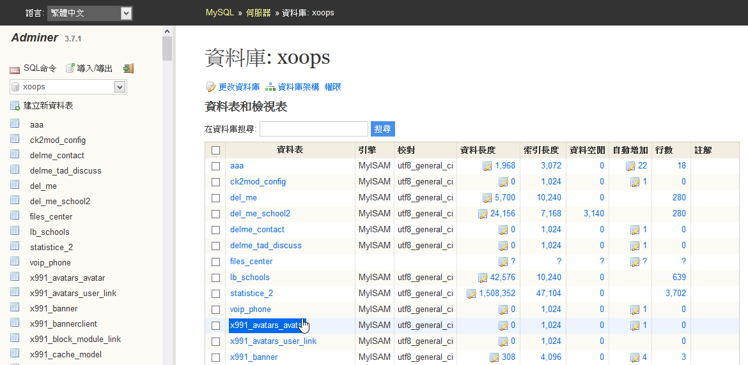Image resolution: width=748 pixels, height=365 pixels.
Task: Go to the MySQL breadcrumb link
Action: click(219, 13)
